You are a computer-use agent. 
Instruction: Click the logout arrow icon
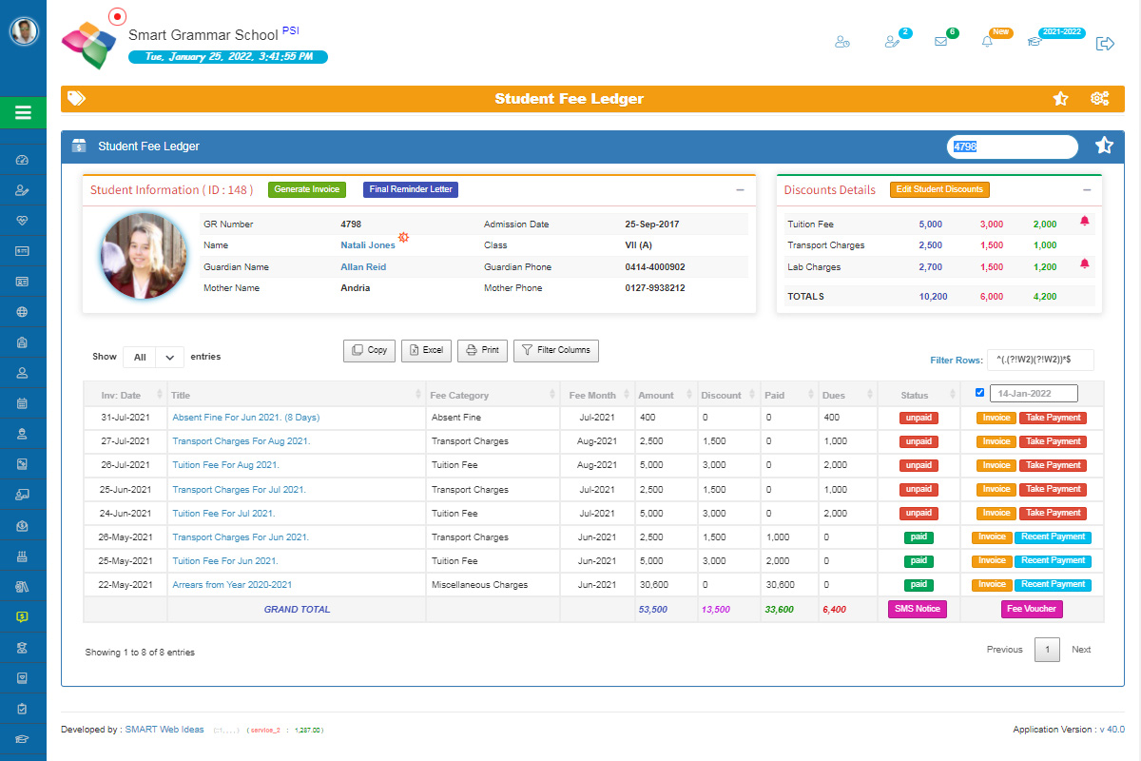(x=1105, y=43)
